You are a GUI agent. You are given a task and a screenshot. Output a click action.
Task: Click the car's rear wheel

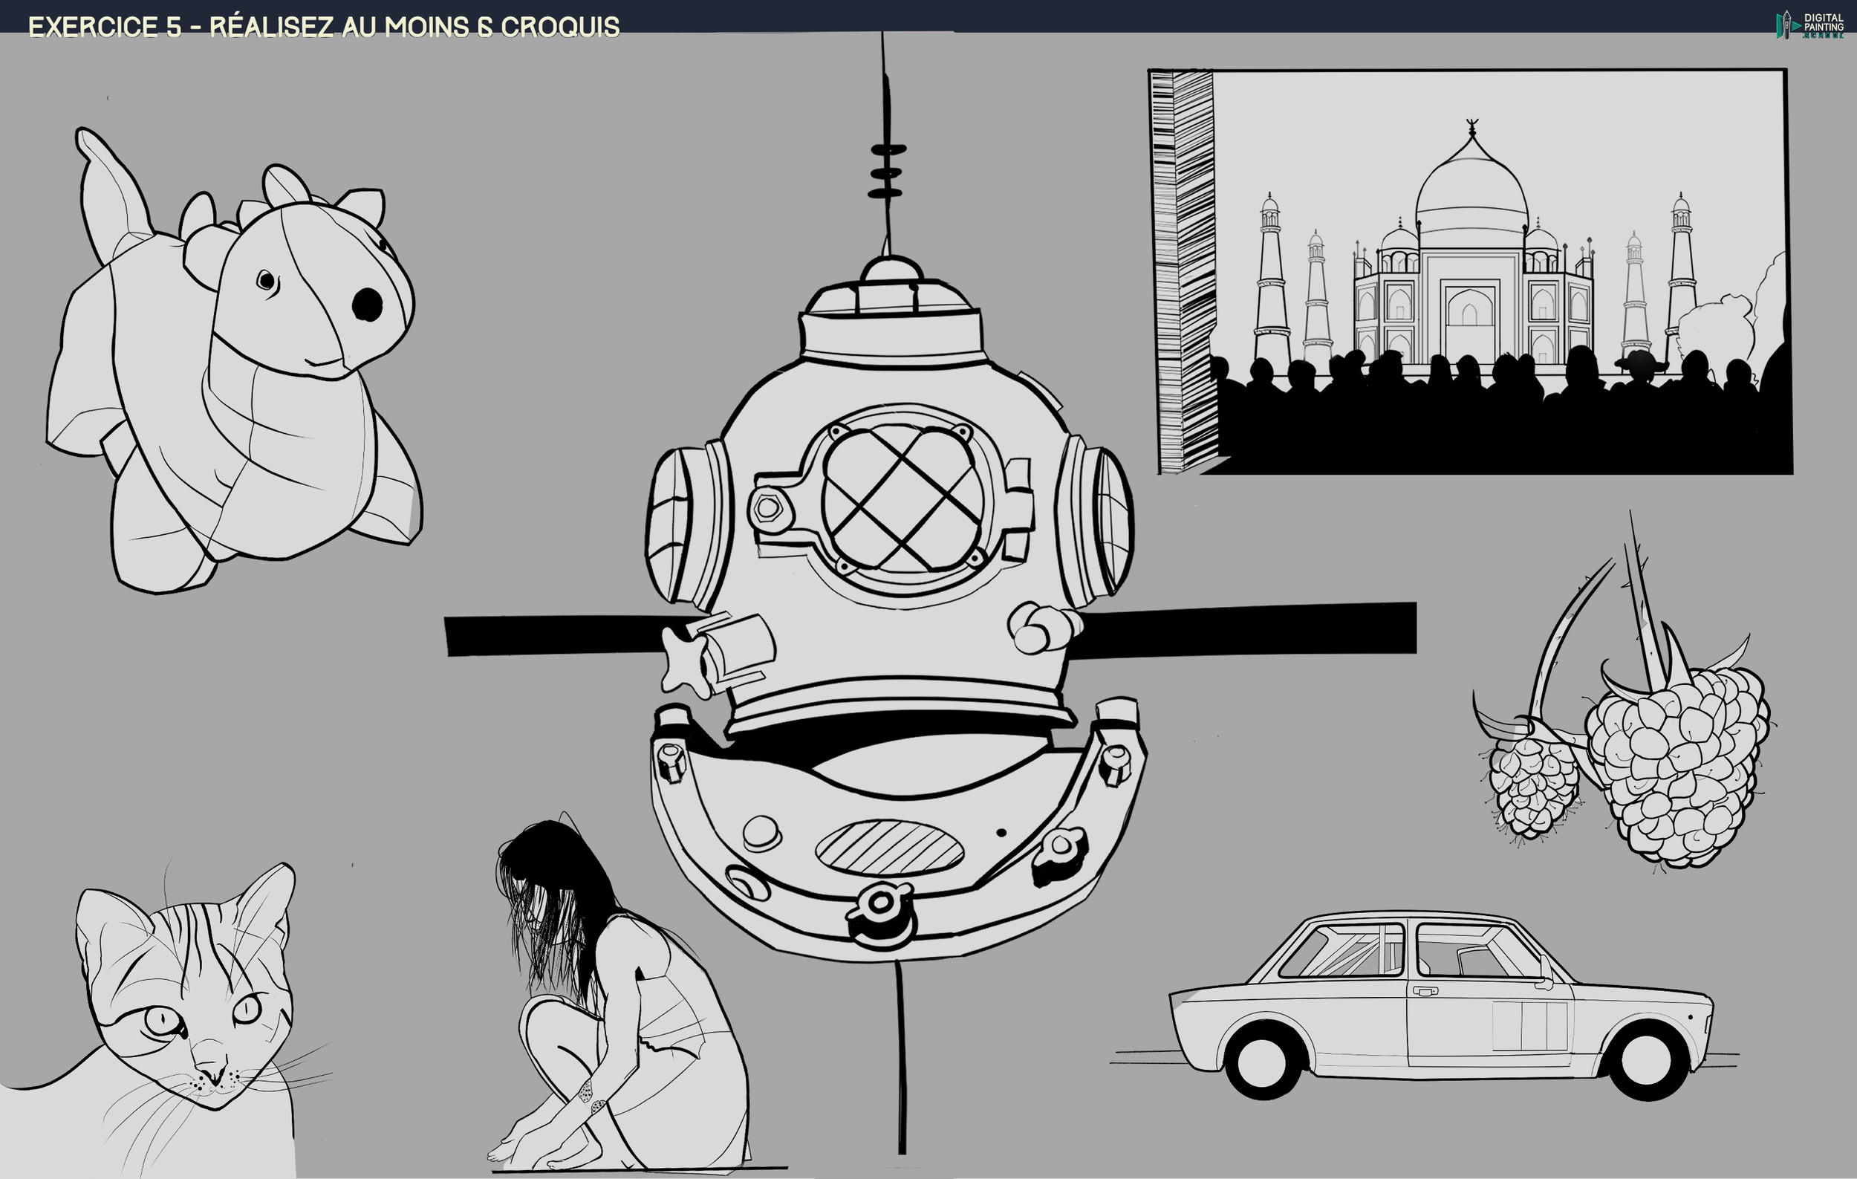point(1263,1063)
